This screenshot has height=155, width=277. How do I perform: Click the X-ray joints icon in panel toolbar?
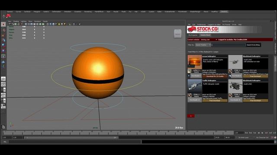coord(80,24)
